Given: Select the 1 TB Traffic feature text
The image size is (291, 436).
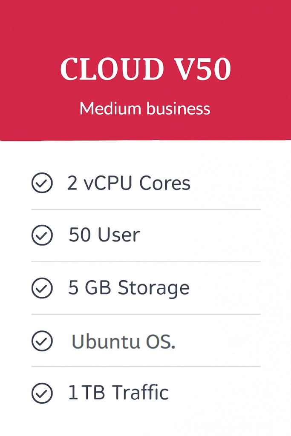Looking at the screenshot, I should (x=118, y=393).
